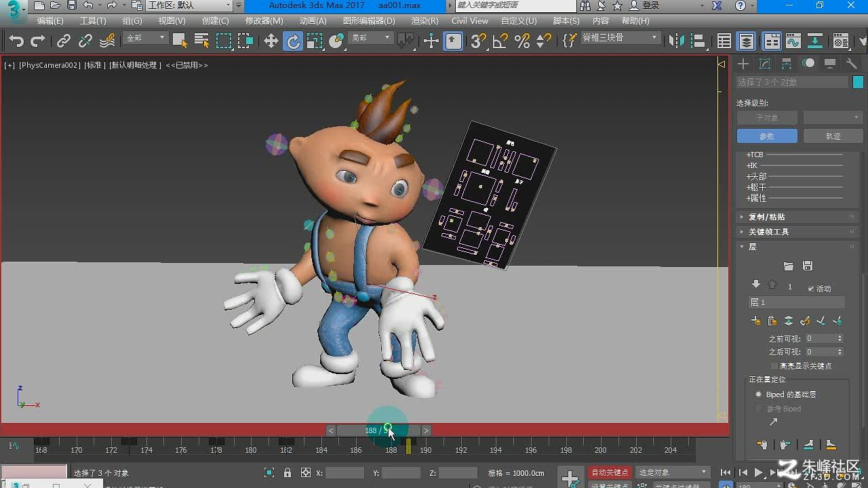
Task: Open 全部 selection filter dropdown
Action: pos(145,39)
